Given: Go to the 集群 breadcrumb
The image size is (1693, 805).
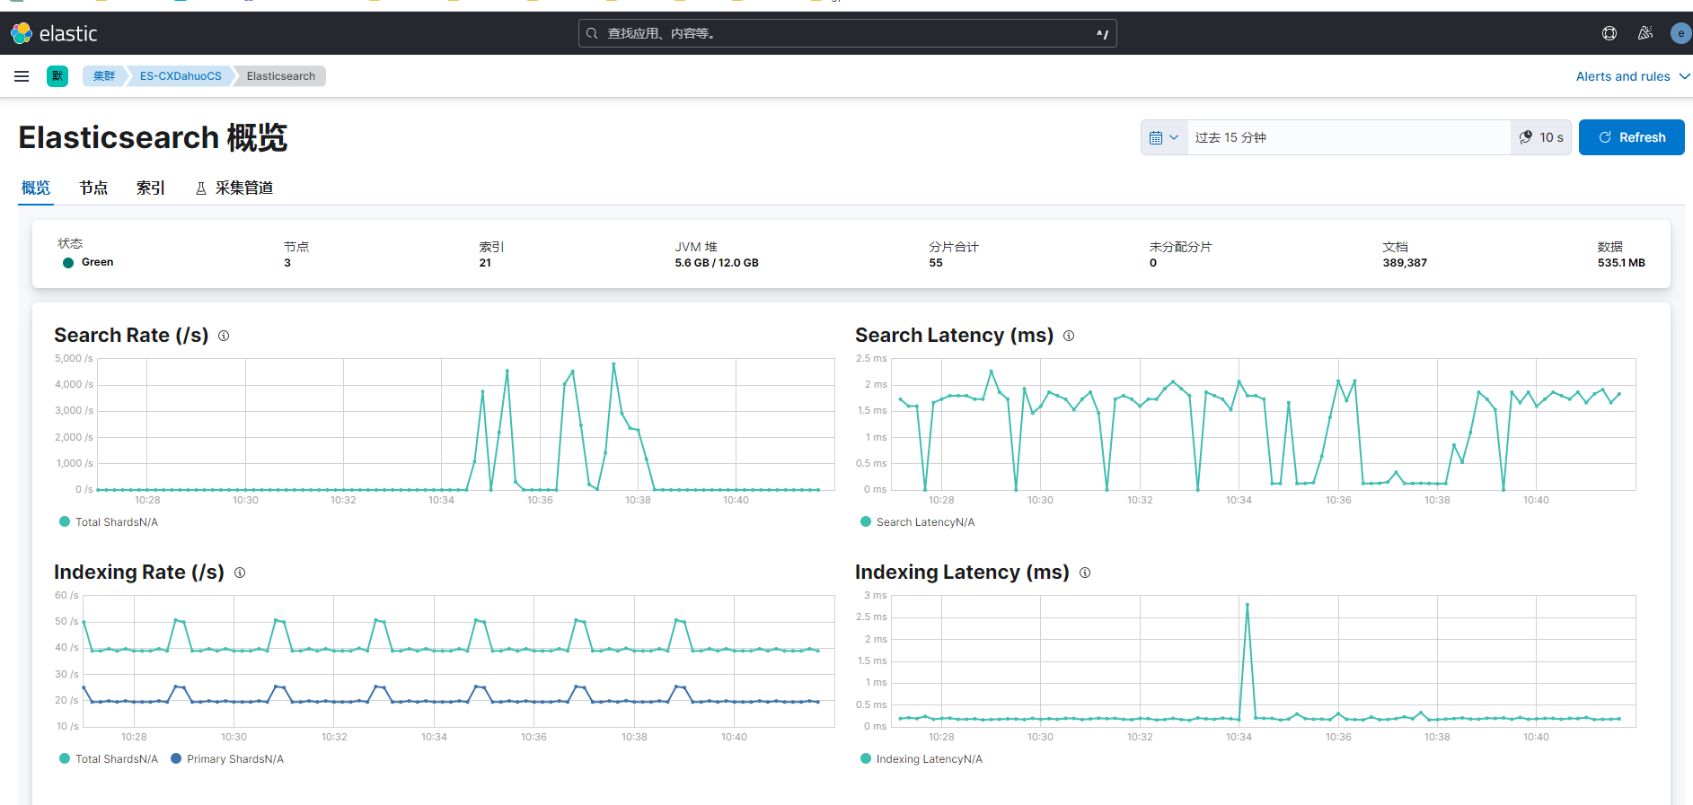Looking at the screenshot, I should point(104,76).
